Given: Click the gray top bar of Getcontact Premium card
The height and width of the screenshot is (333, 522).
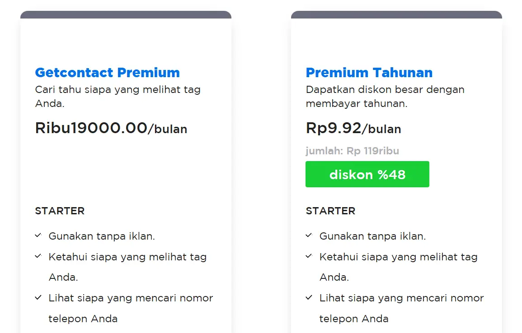Looking at the screenshot, I should coord(126,15).
